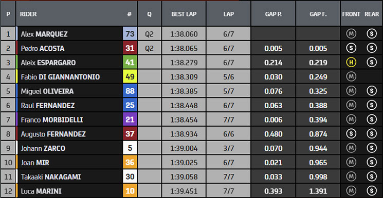The height and width of the screenshot is (198, 383).
Task: Click the yellow number 49 badge
Action: pos(130,77)
